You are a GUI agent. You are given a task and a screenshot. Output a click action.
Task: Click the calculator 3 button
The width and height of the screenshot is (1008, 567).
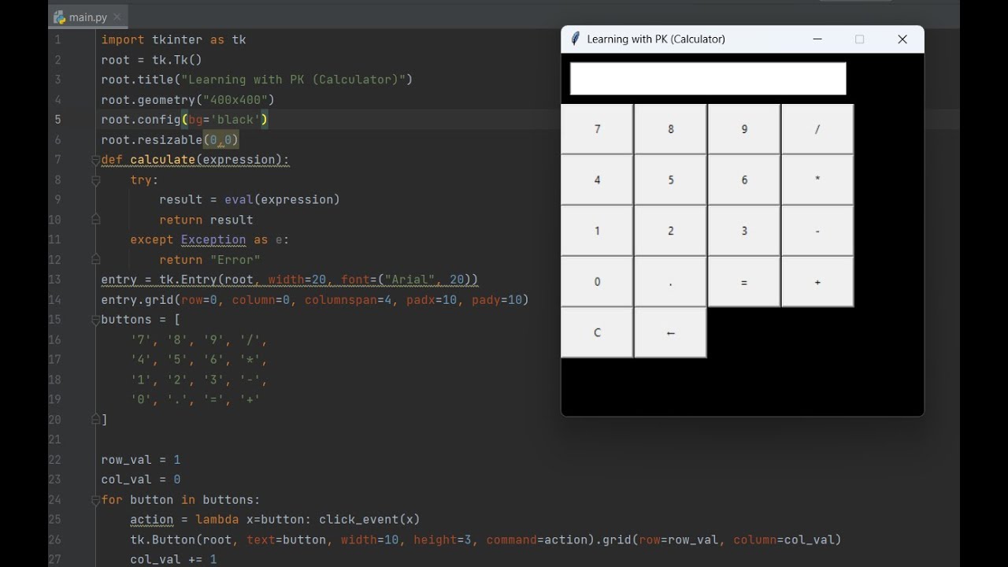[x=744, y=231]
